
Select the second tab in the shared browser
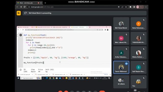44,27
